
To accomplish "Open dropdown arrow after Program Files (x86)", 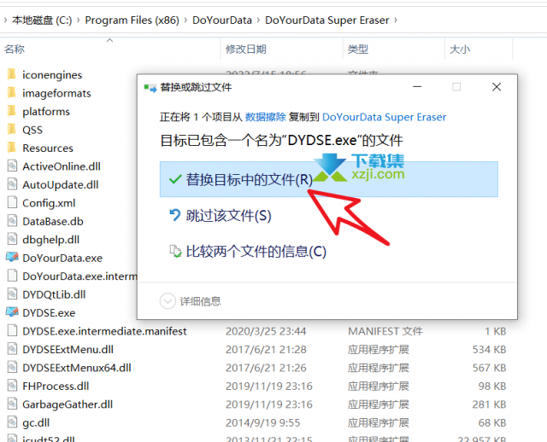I will (185, 20).
